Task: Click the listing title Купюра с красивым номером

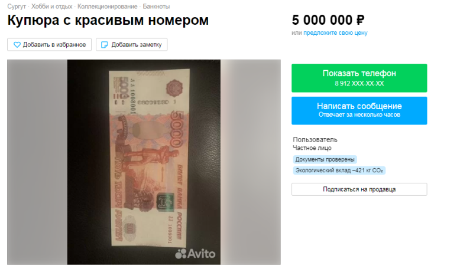Action: pyautogui.click(x=108, y=21)
